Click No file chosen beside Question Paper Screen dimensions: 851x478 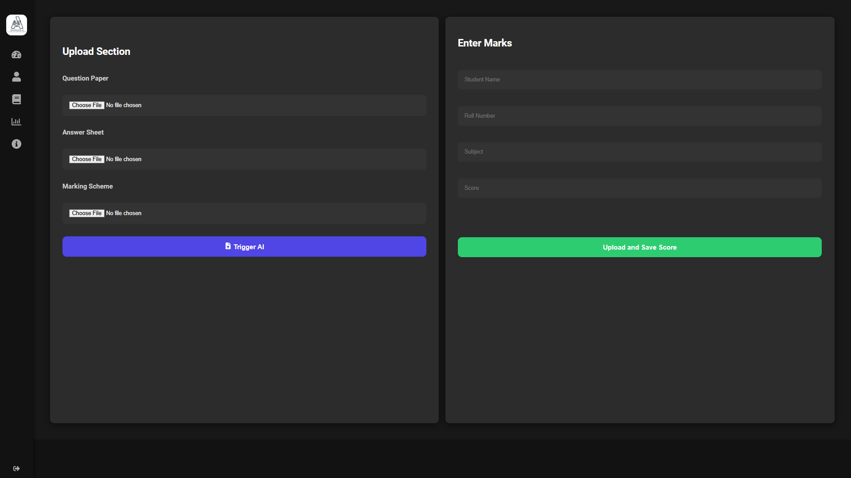click(124, 105)
